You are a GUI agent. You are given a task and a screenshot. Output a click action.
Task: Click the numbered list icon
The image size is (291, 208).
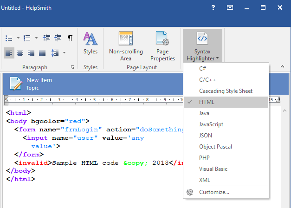27,38
